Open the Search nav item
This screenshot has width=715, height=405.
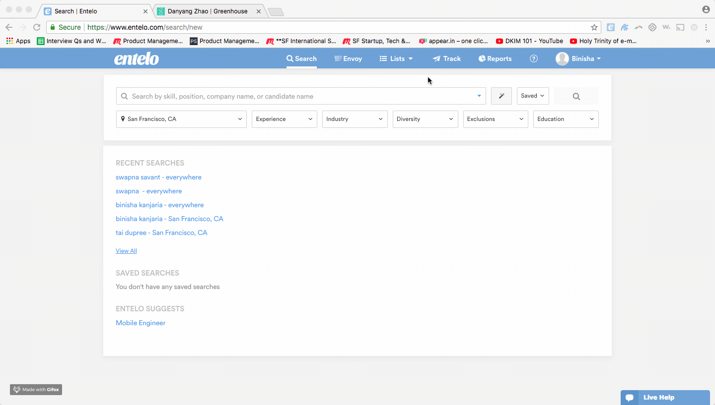pos(301,58)
